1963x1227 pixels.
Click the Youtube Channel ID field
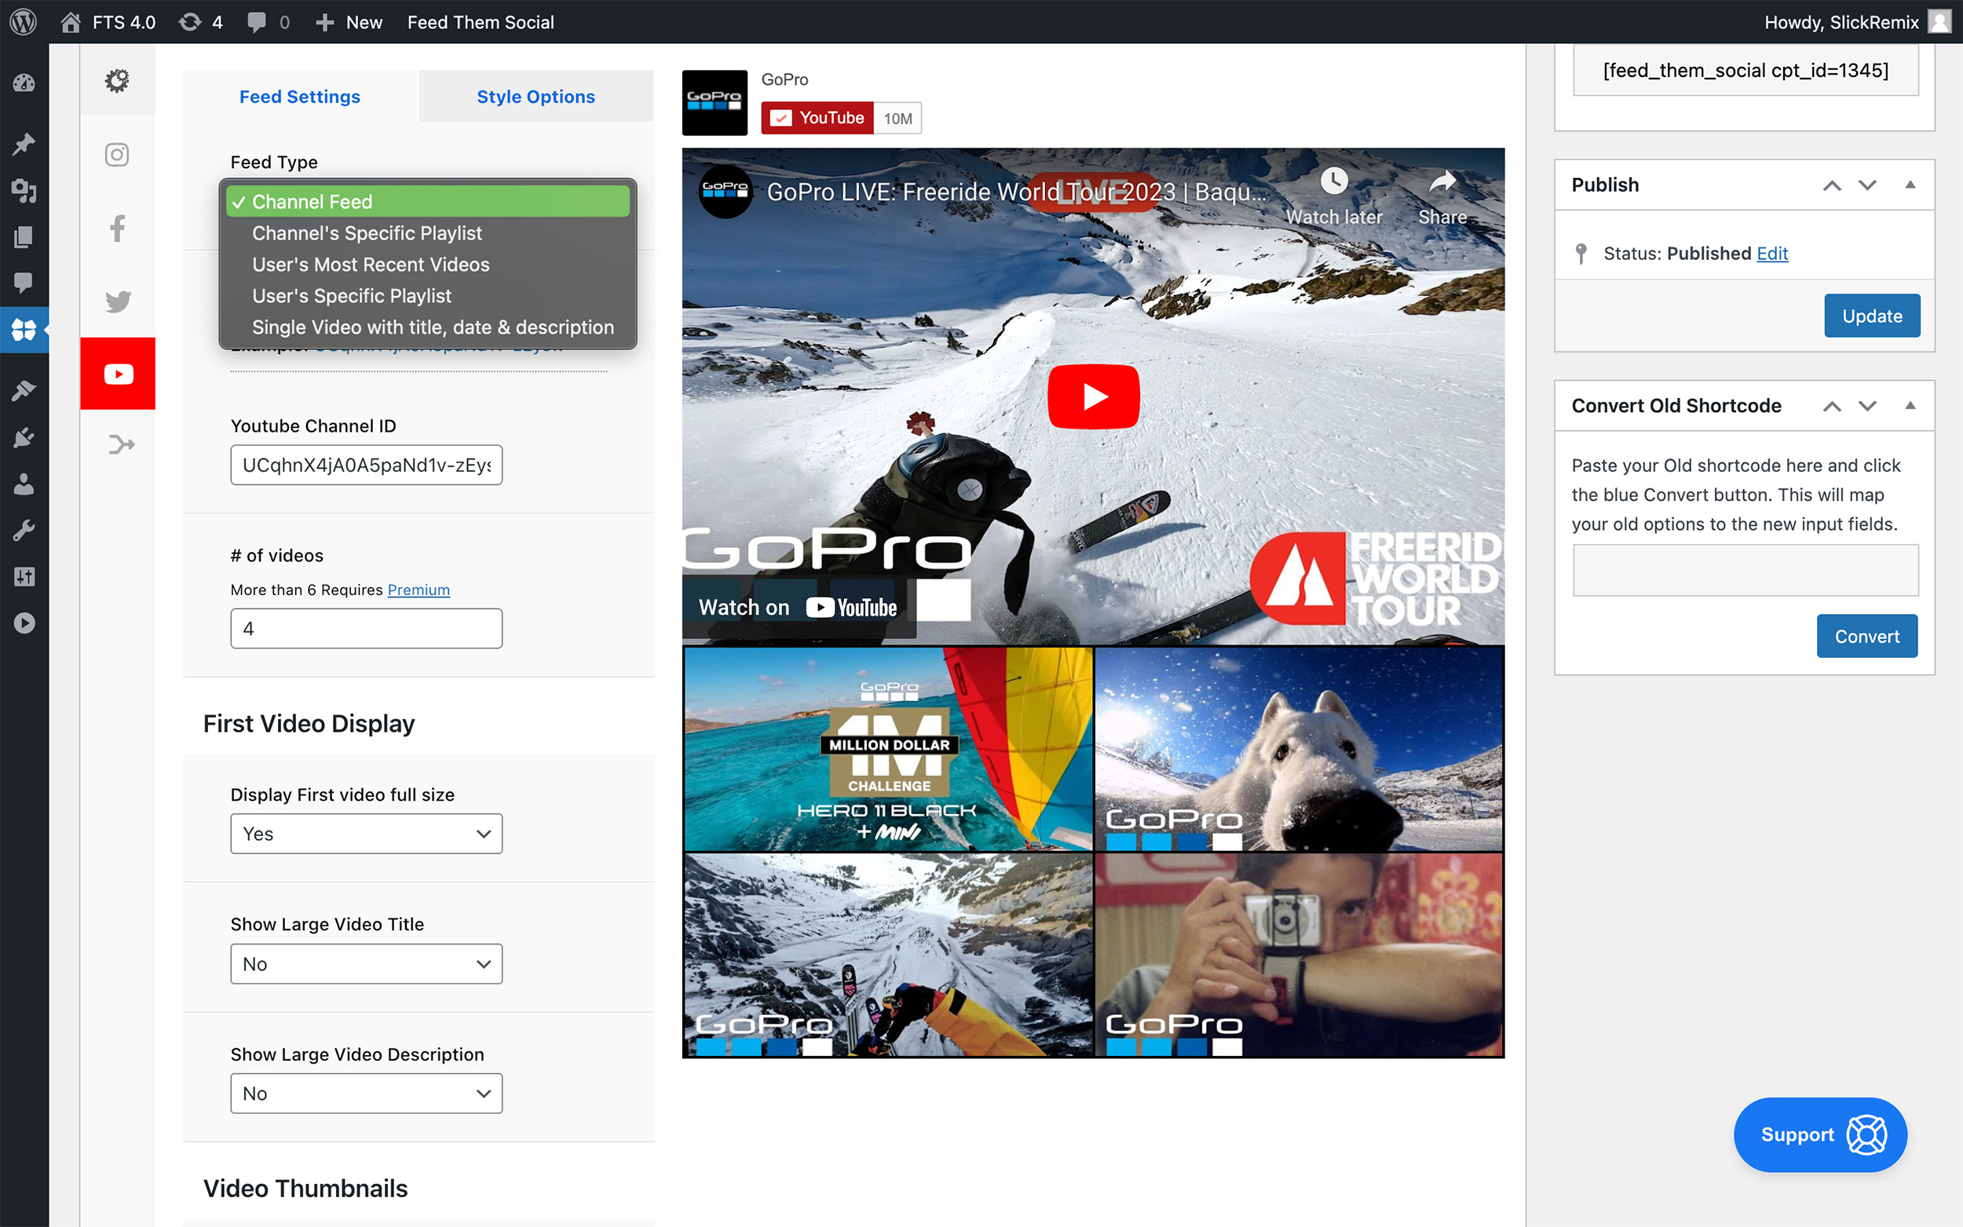click(366, 465)
